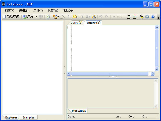Screen dimensions: 161x121
Task: Click the outdent lines icon
Action: pos(134,17)
